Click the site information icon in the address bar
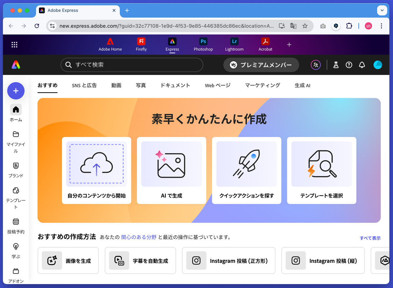Screen dimensions: 393x288 [x=52, y=26]
